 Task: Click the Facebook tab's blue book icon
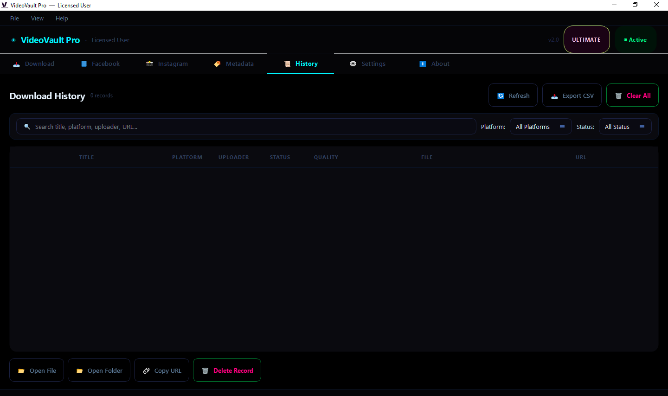pyautogui.click(x=84, y=64)
